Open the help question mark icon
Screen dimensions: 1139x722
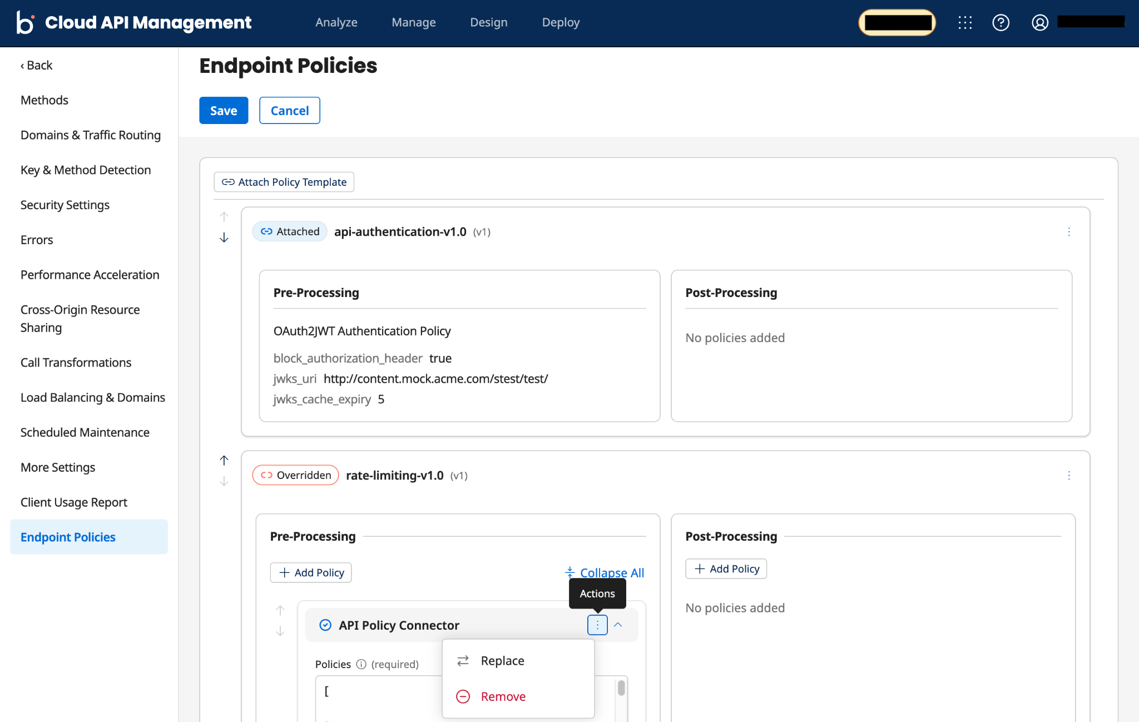[1001, 22]
